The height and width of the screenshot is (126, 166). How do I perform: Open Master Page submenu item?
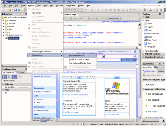(45, 55)
